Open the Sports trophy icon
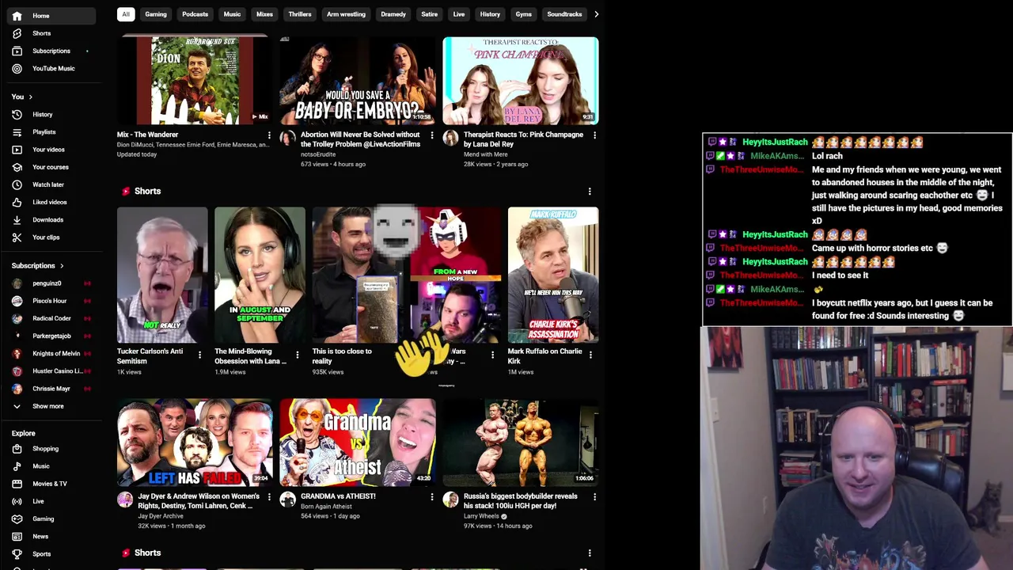Screen dimensions: 1013x570 17,554
